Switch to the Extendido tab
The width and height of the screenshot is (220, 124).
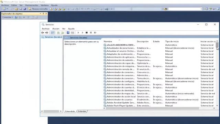[x=70, y=112]
